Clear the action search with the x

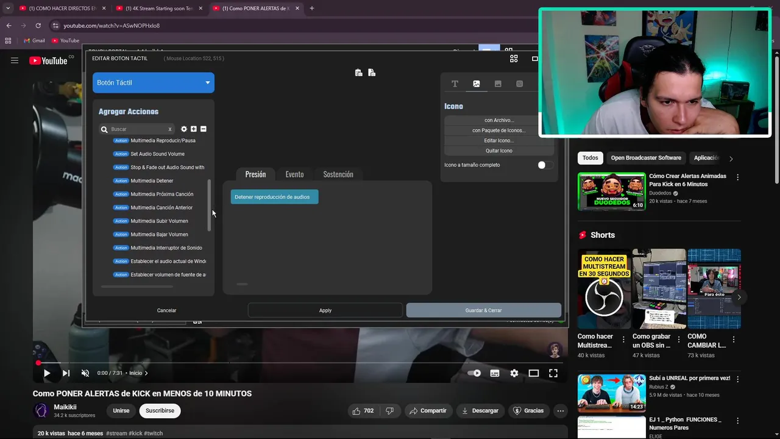pos(169,129)
